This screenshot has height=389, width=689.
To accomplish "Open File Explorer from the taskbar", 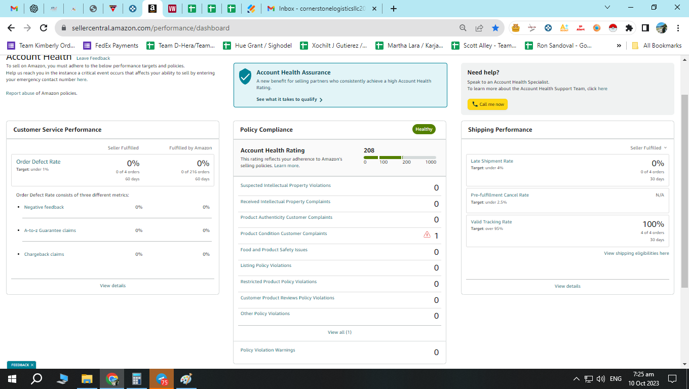I will (x=87, y=379).
